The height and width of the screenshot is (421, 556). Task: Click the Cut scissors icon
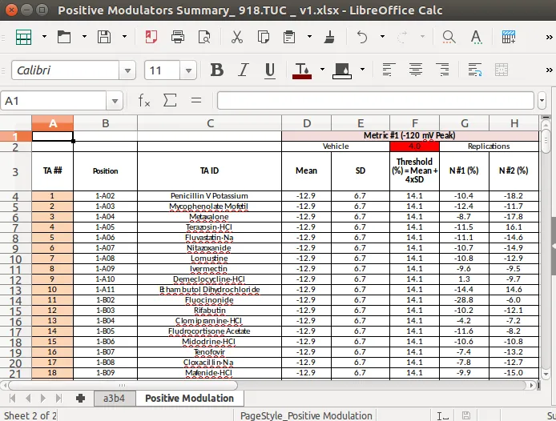pos(236,37)
